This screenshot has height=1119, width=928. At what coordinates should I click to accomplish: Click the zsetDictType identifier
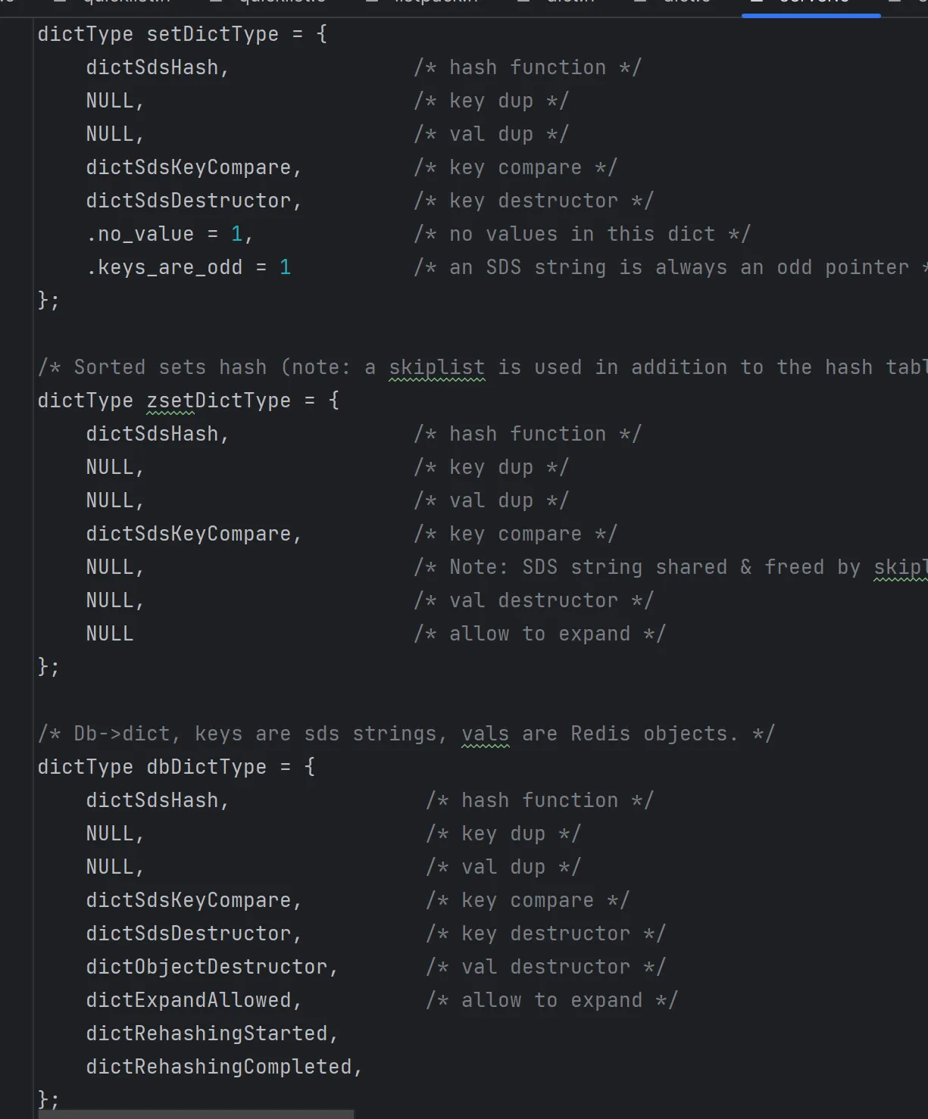tap(218, 401)
